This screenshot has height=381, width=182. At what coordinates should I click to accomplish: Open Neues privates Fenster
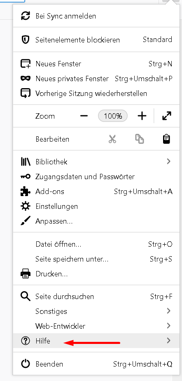(x=96, y=79)
